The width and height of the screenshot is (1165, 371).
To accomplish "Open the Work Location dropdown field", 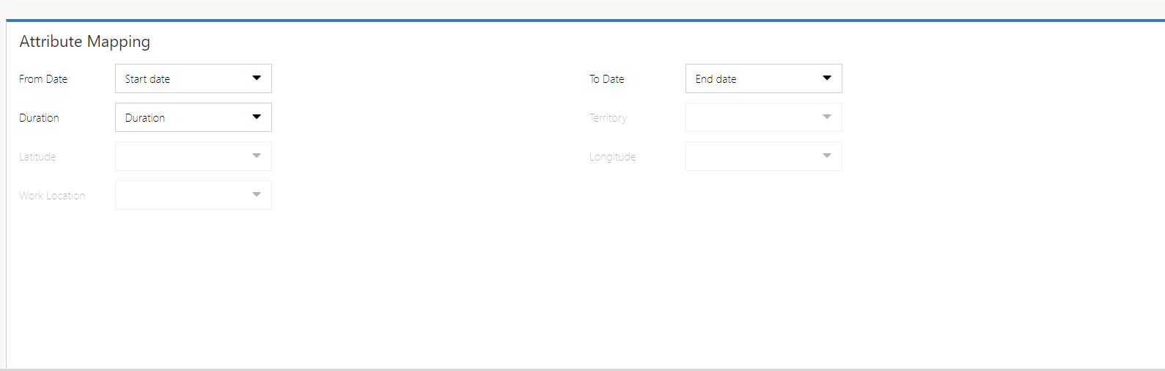I will click(183, 195).
